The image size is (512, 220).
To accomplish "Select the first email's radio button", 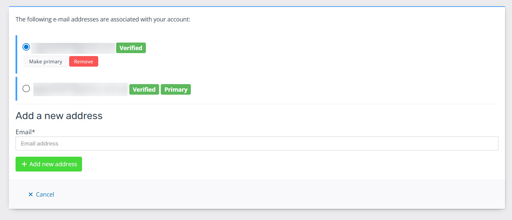I will [x=26, y=47].
